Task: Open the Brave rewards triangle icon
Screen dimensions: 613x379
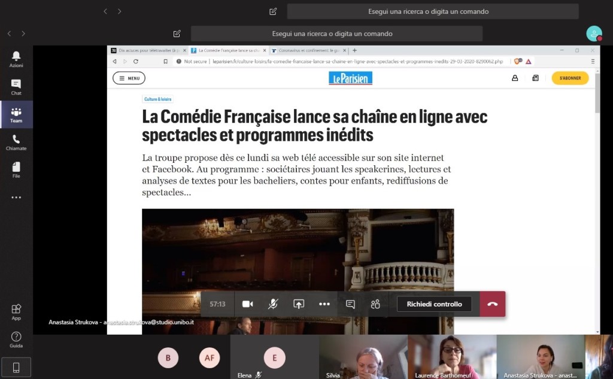Action: (x=528, y=62)
